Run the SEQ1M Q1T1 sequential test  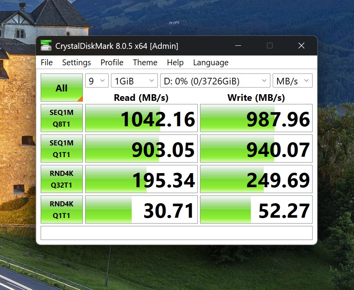pos(61,149)
